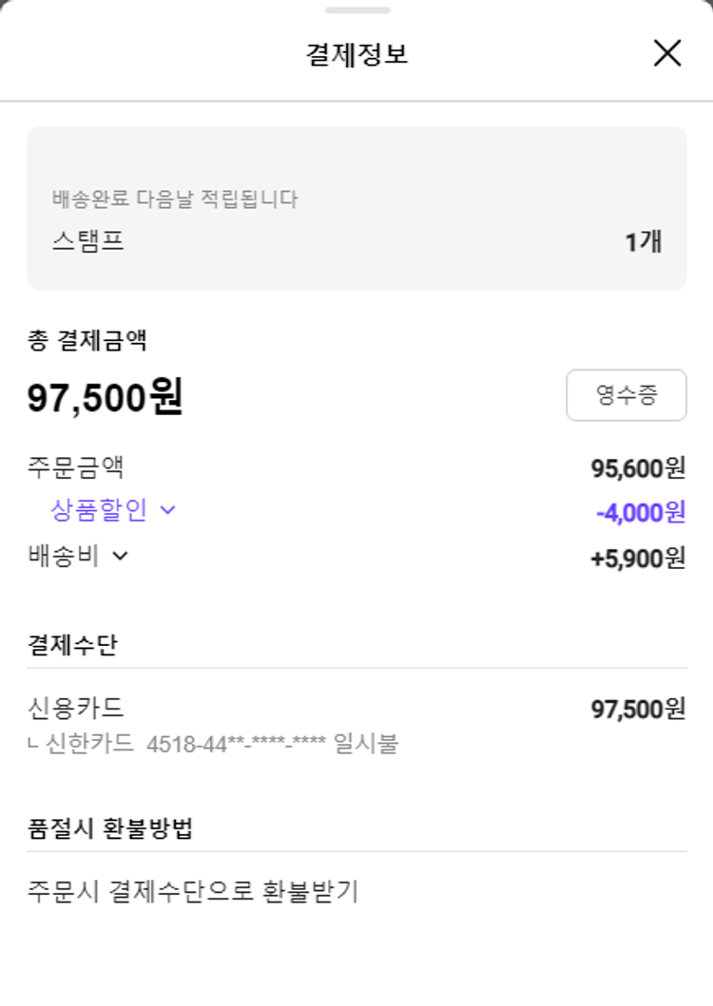Click the 배송비 label text
Viewport: 713px width, 1006px height.
[64, 556]
